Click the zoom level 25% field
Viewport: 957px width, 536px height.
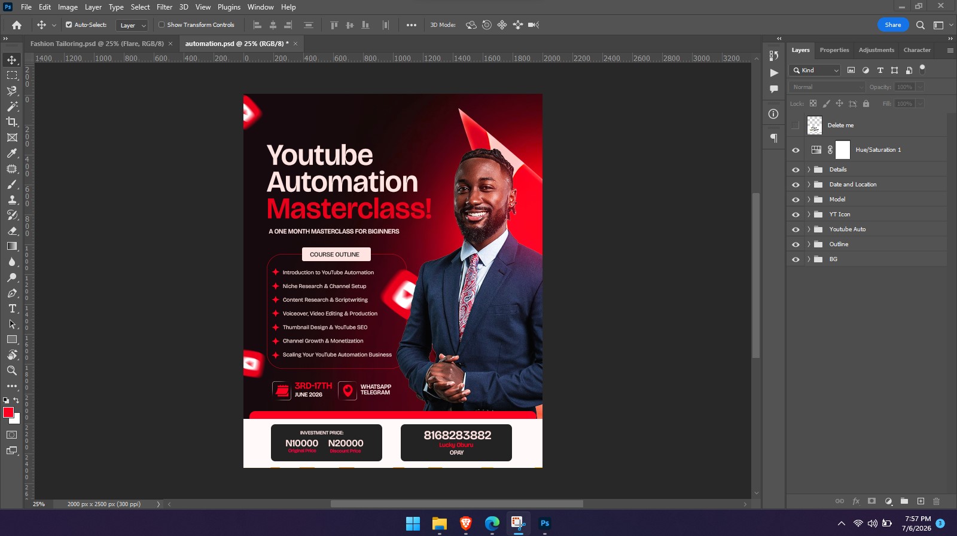point(39,504)
